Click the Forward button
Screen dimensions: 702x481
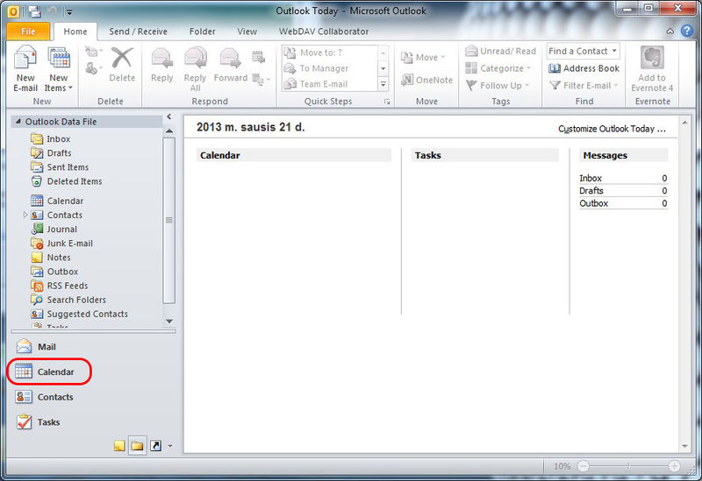click(231, 65)
